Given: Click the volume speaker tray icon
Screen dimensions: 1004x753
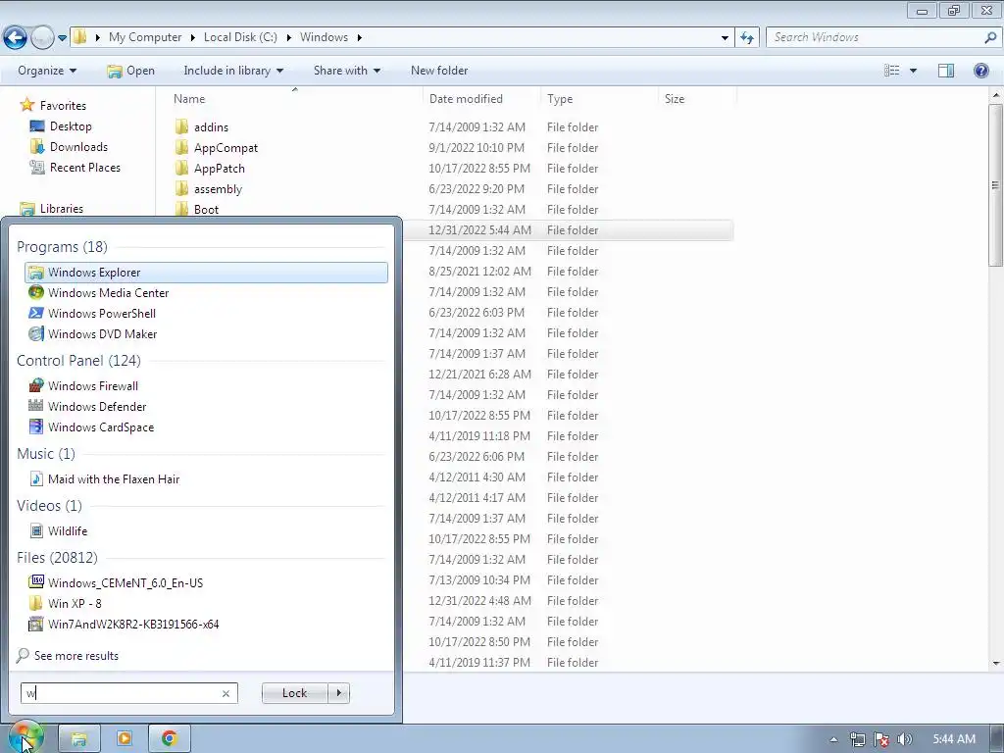Looking at the screenshot, I should point(905,739).
